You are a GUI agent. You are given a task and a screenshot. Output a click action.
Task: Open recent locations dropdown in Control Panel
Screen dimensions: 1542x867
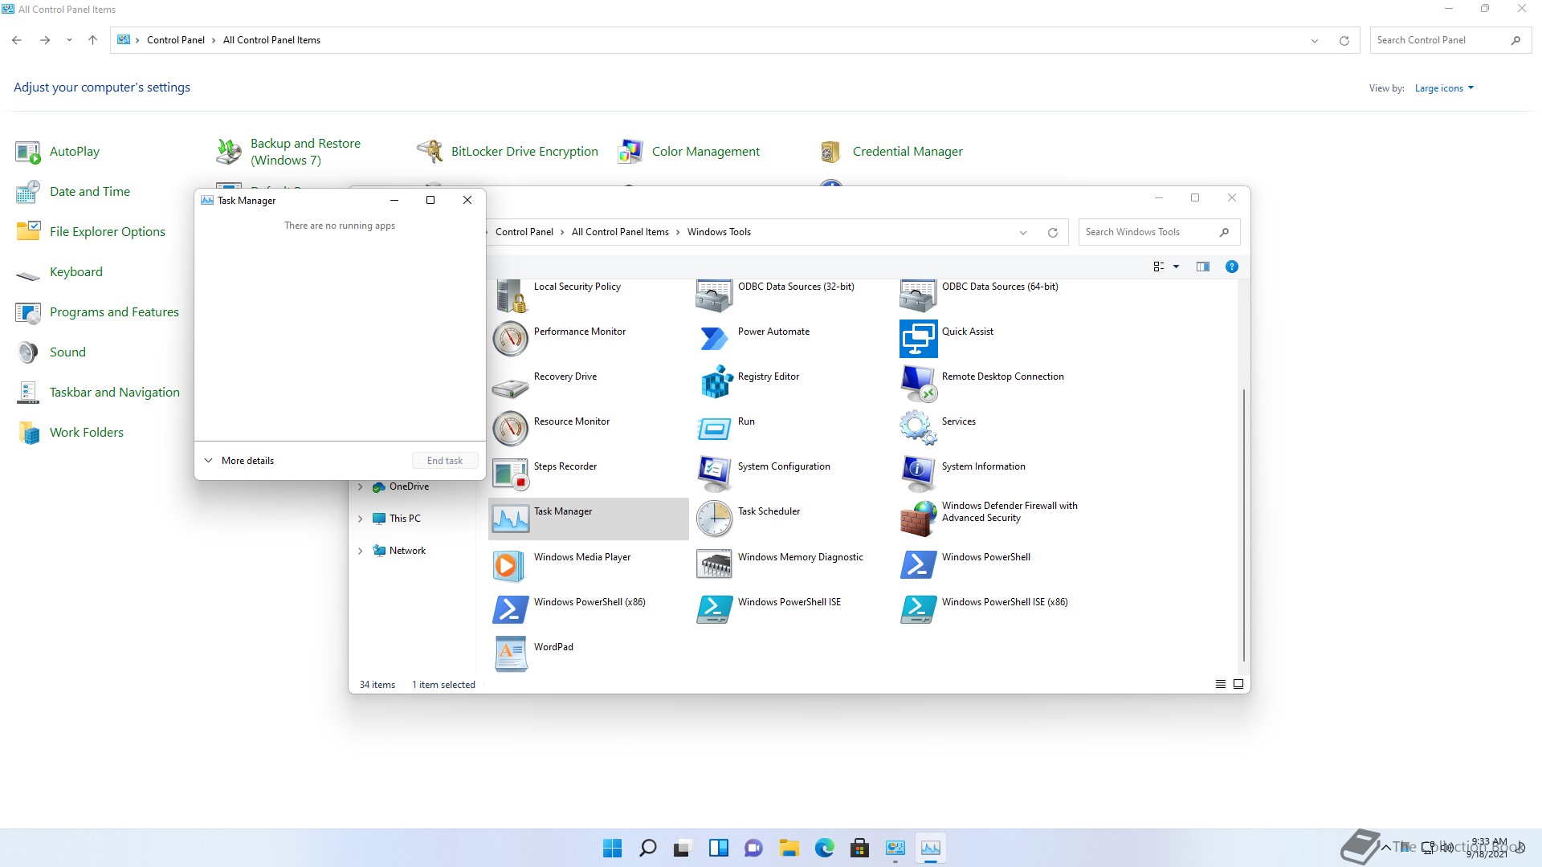click(x=69, y=40)
